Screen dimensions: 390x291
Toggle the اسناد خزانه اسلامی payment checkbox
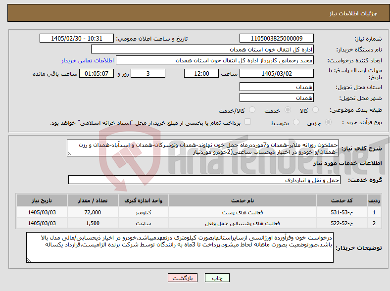click(247, 122)
